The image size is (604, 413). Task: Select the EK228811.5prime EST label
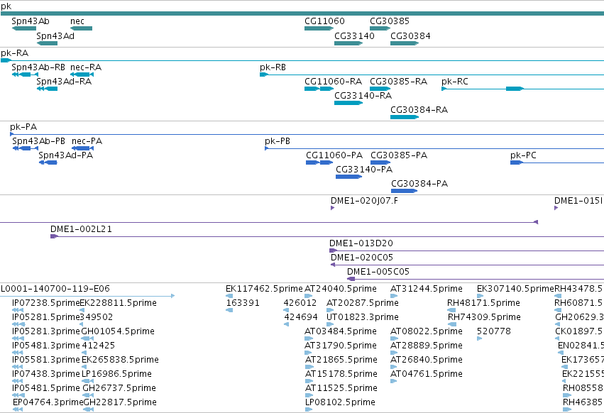(119, 303)
